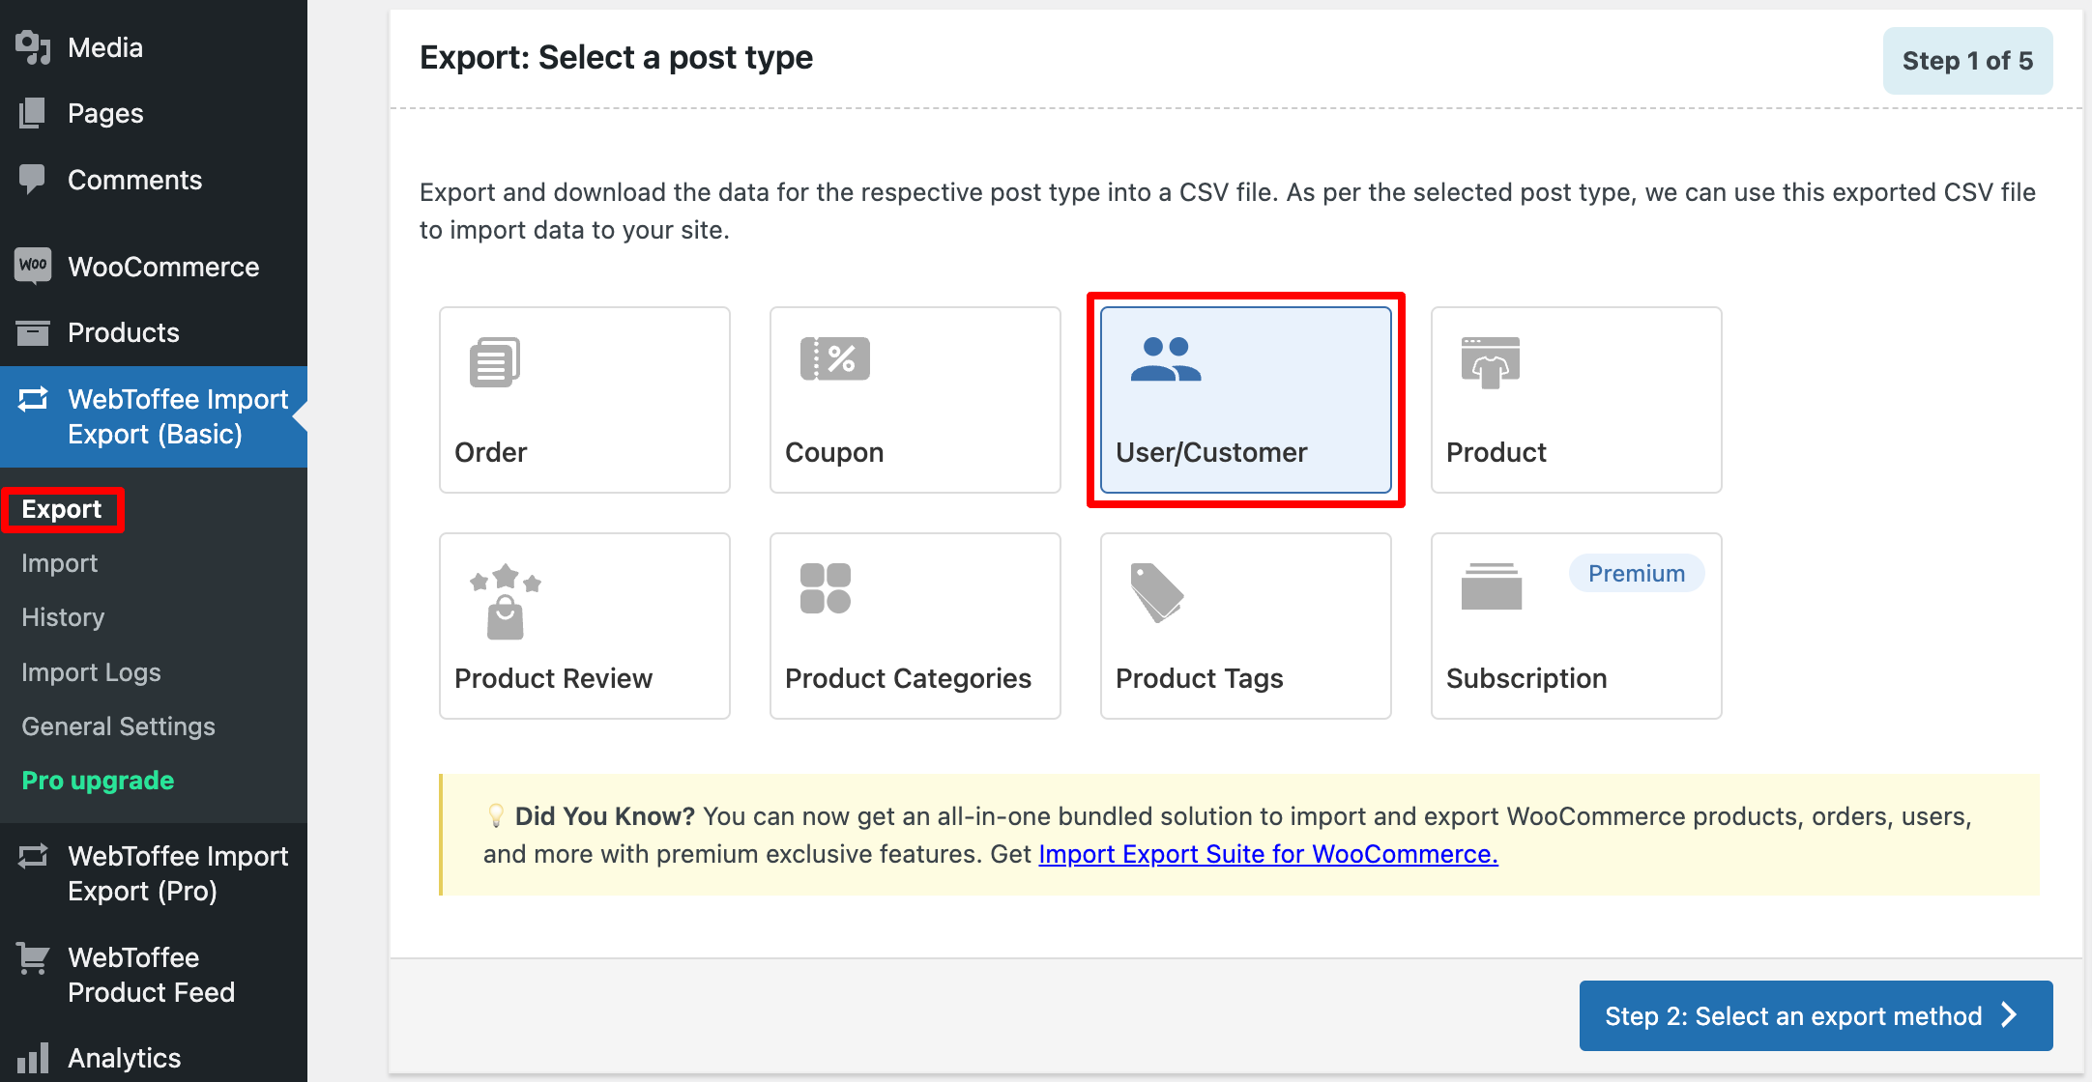
Task: Choose the Product Tags post type card
Action: pyautogui.click(x=1246, y=626)
